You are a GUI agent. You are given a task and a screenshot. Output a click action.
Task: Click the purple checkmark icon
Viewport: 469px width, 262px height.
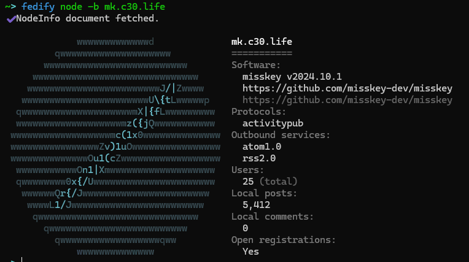tap(11, 19)
